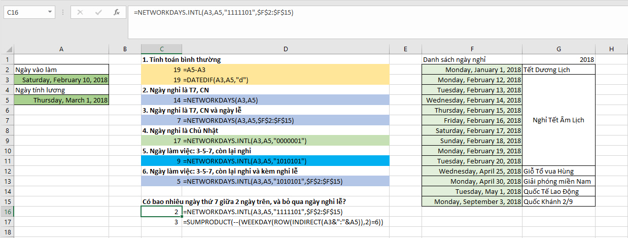The width and height of the screenshot is (628, 238).
Task: Select column D header
Action: [x=285, y=49]
